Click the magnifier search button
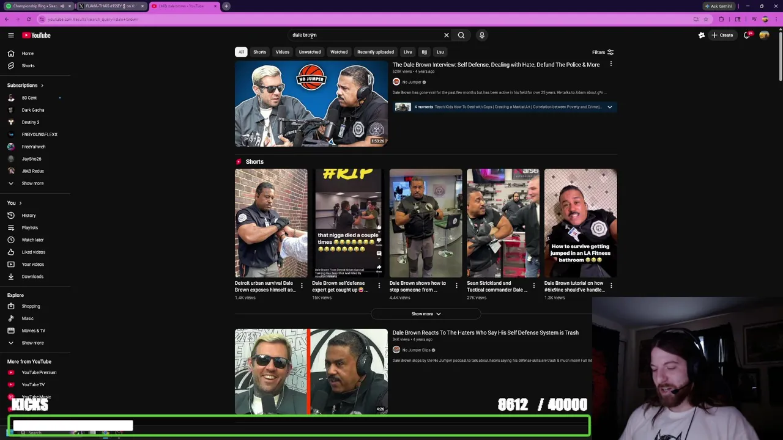 (x=461, y=35)
